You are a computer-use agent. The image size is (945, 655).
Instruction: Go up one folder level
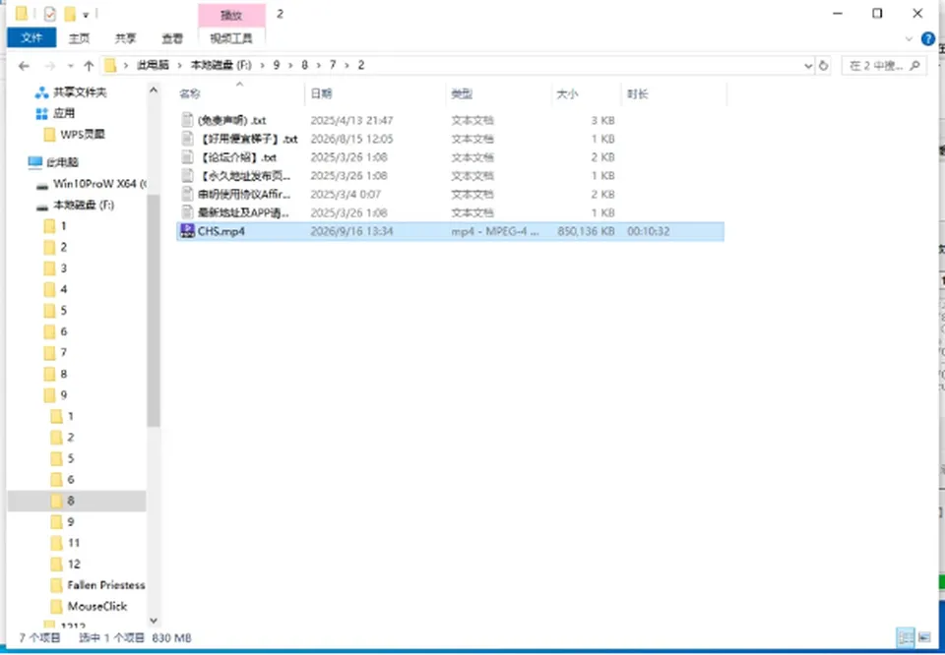coord(89,66)
